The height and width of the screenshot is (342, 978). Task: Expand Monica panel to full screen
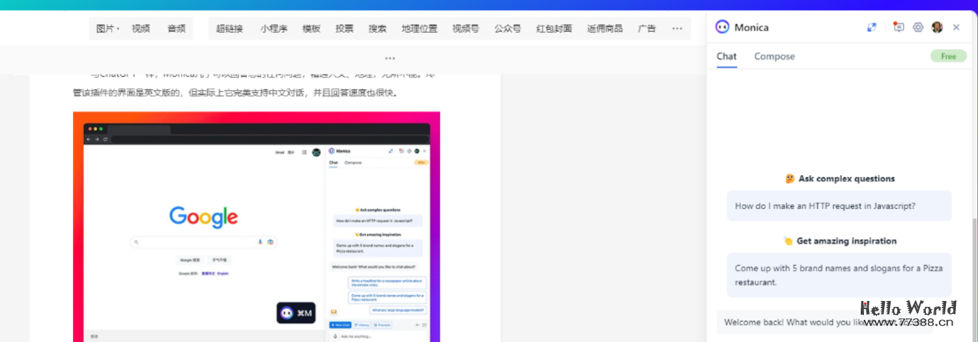coord(872,27)
